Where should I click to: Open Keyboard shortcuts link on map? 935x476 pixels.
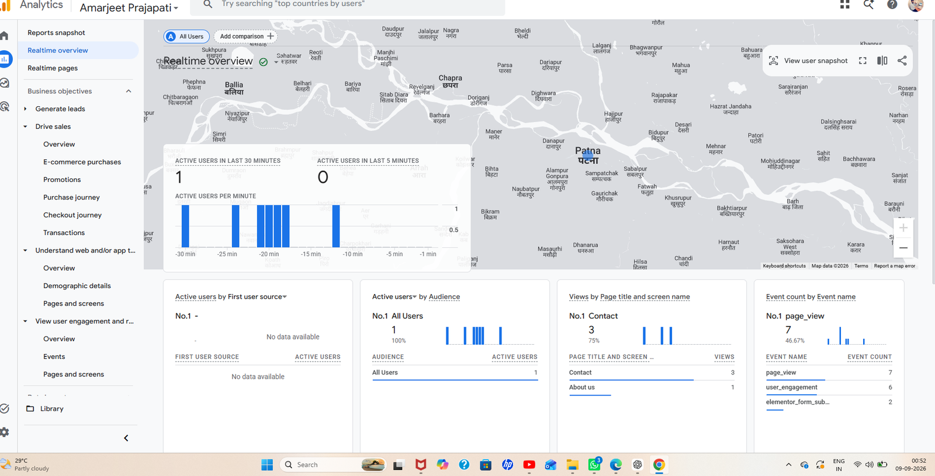tap(784, 266)
